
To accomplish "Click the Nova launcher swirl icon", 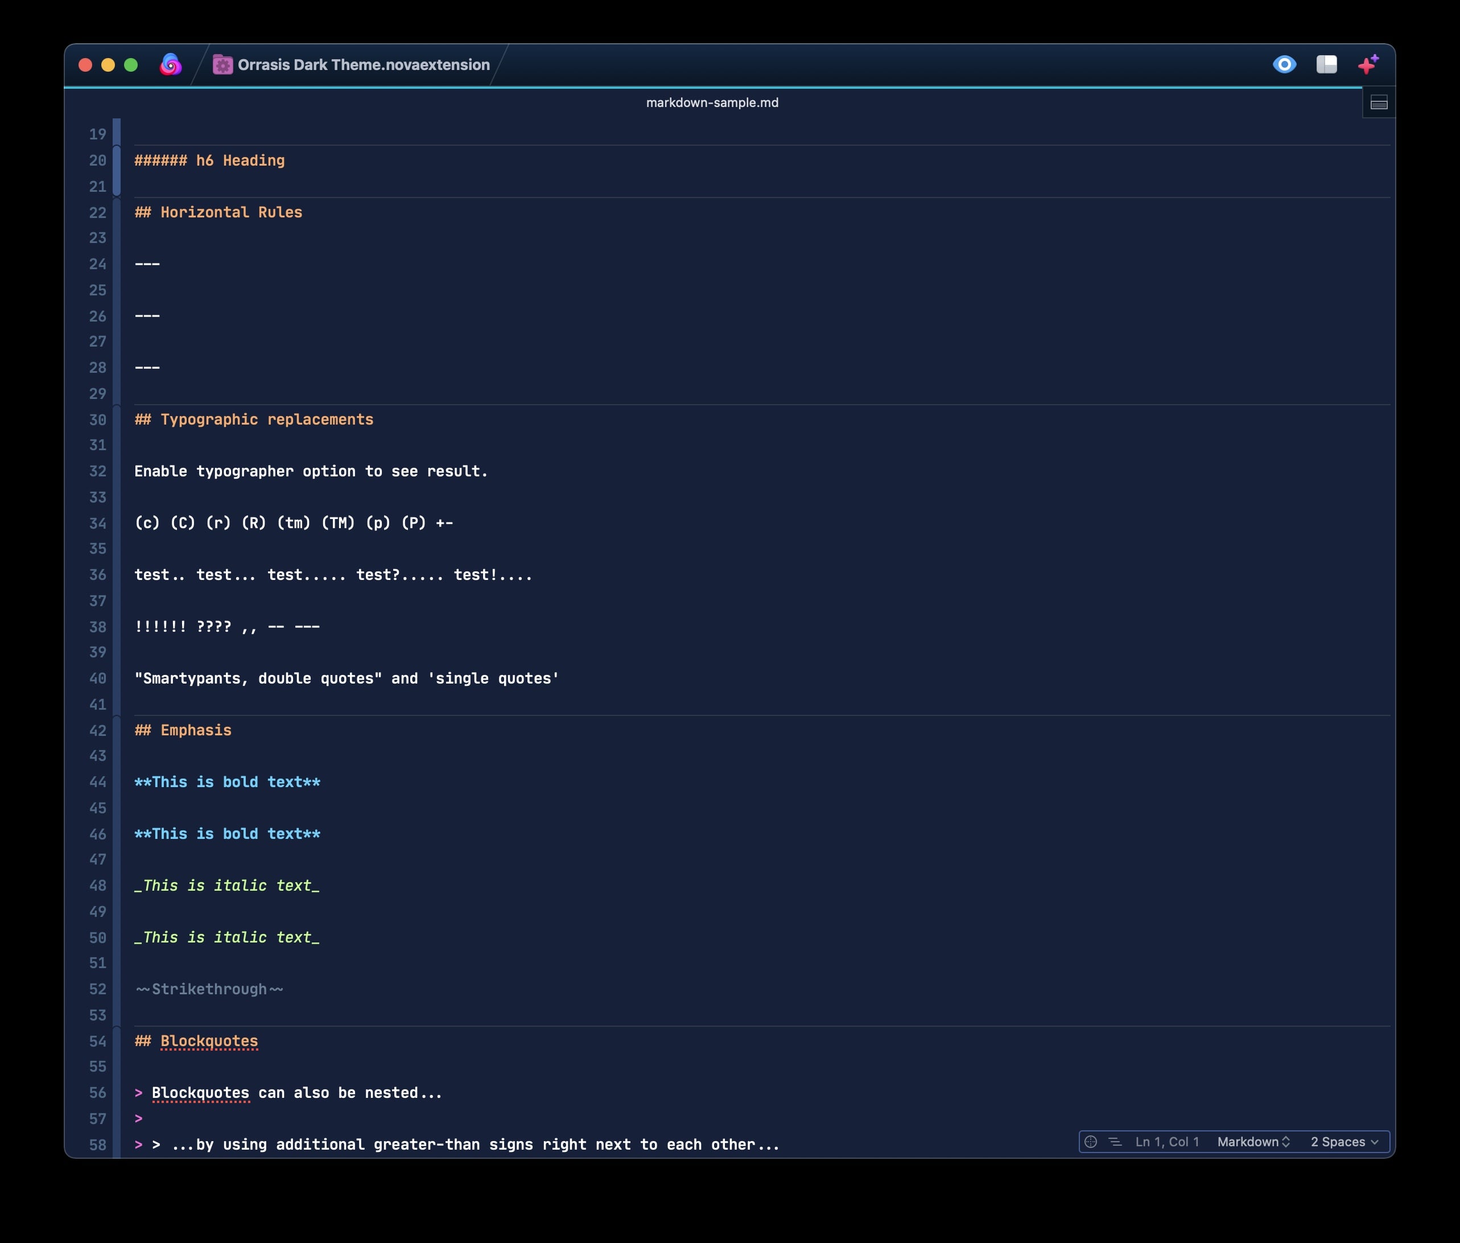I will (x=171, y=65).
